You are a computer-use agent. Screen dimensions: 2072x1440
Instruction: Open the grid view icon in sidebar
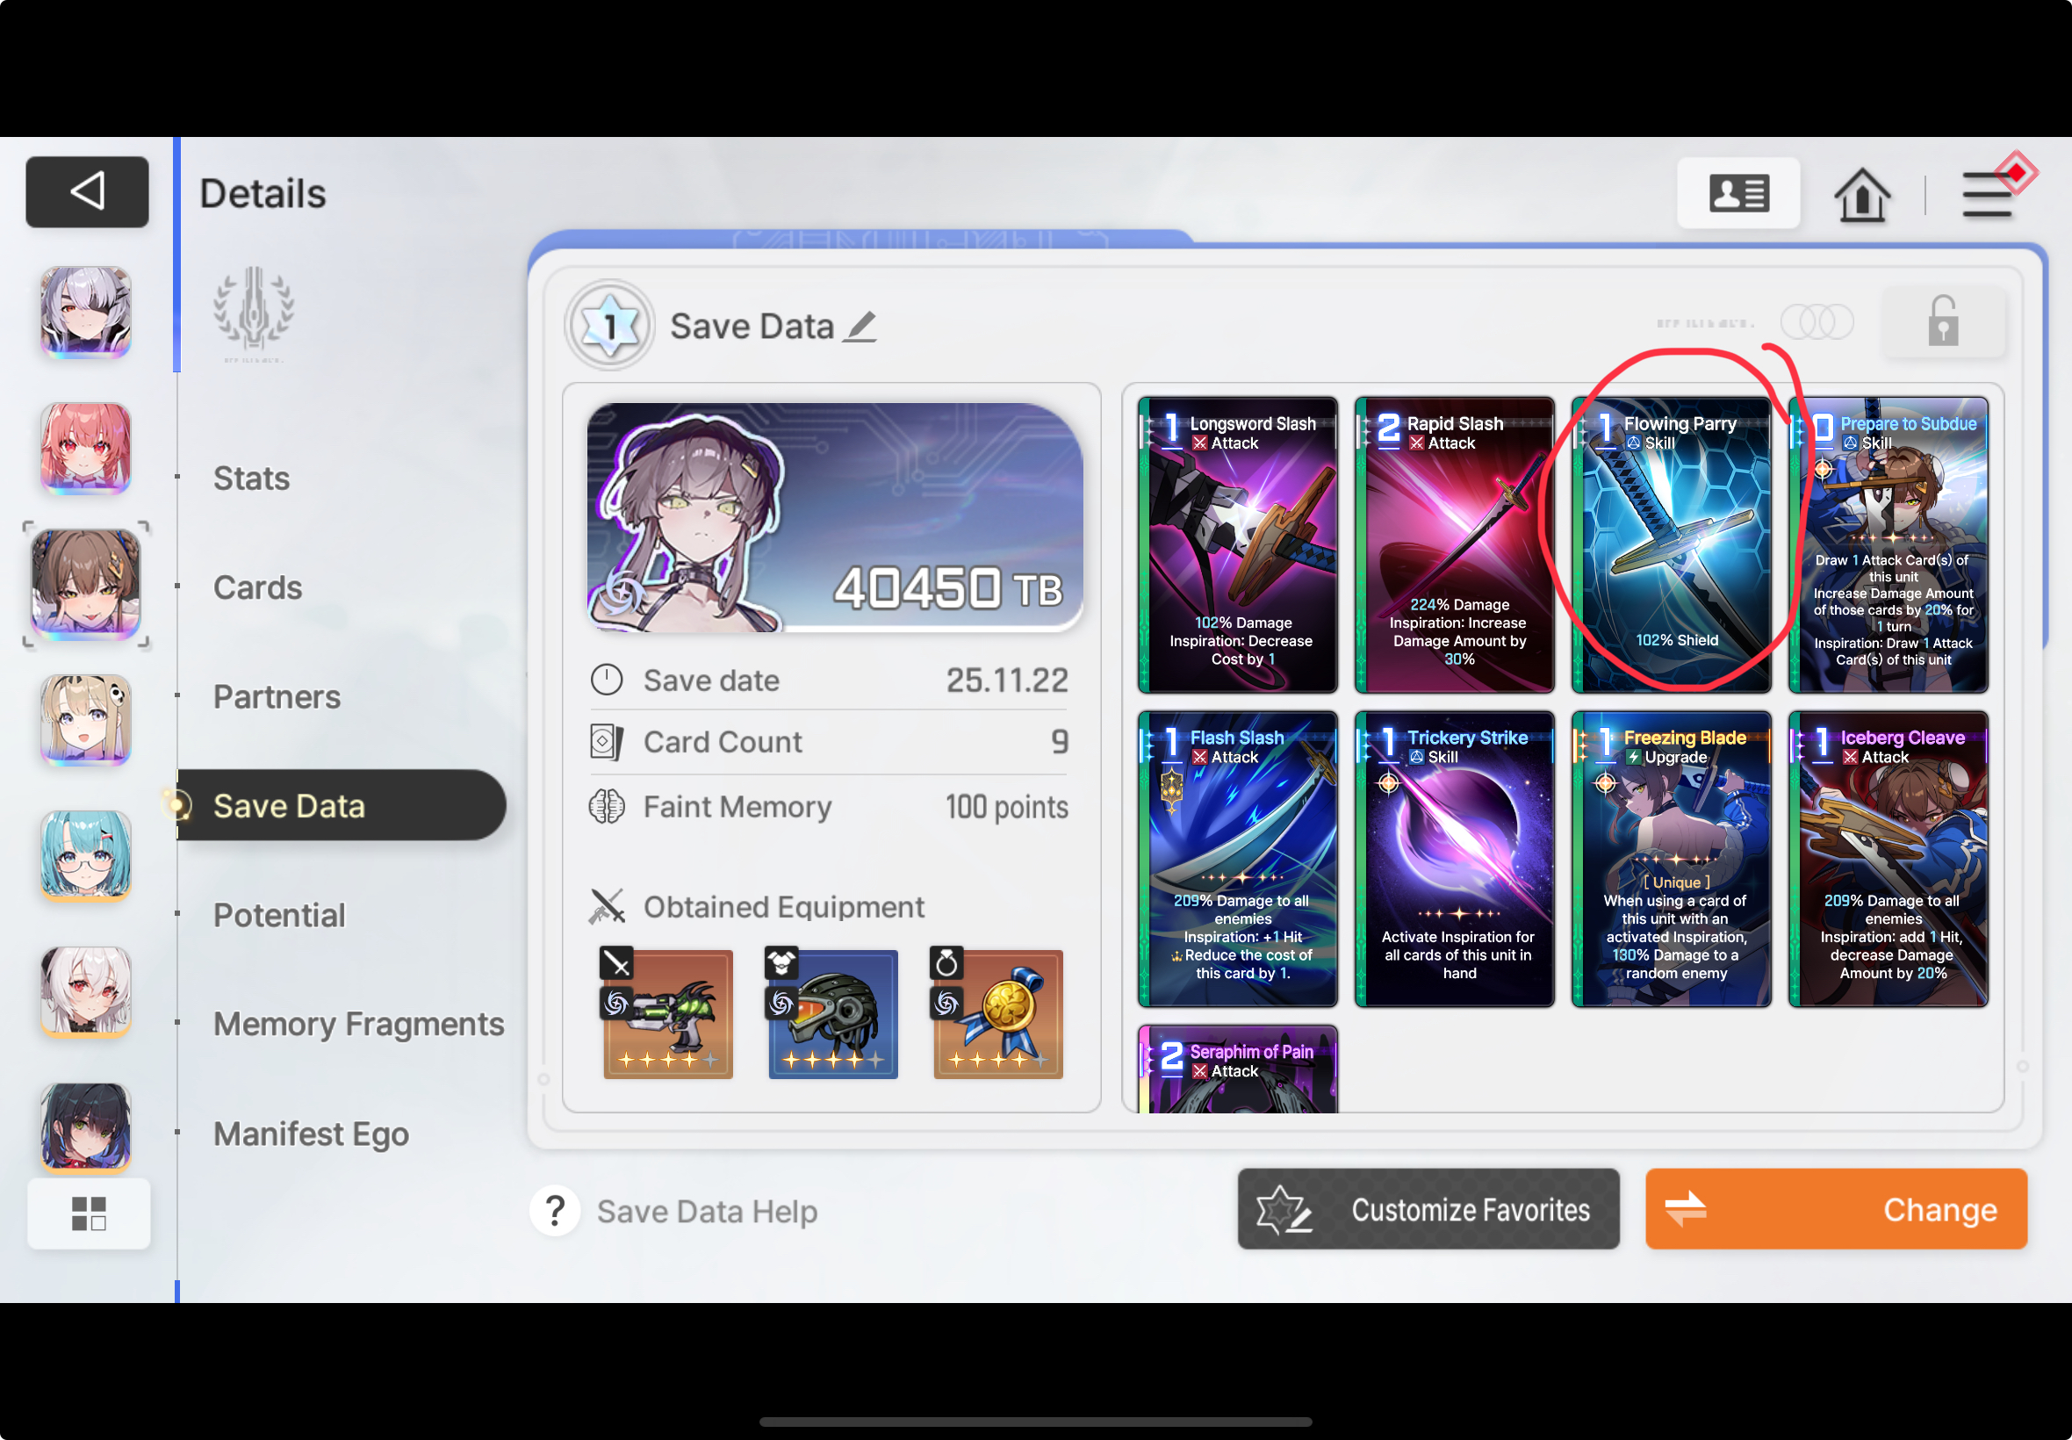point(89,1213)
